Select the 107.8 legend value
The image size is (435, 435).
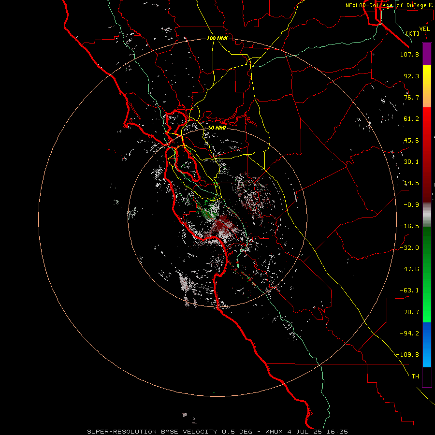pos(409,54)
